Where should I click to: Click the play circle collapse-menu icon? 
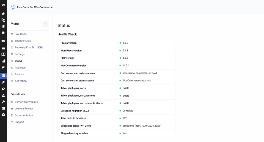tap(3, 115)
